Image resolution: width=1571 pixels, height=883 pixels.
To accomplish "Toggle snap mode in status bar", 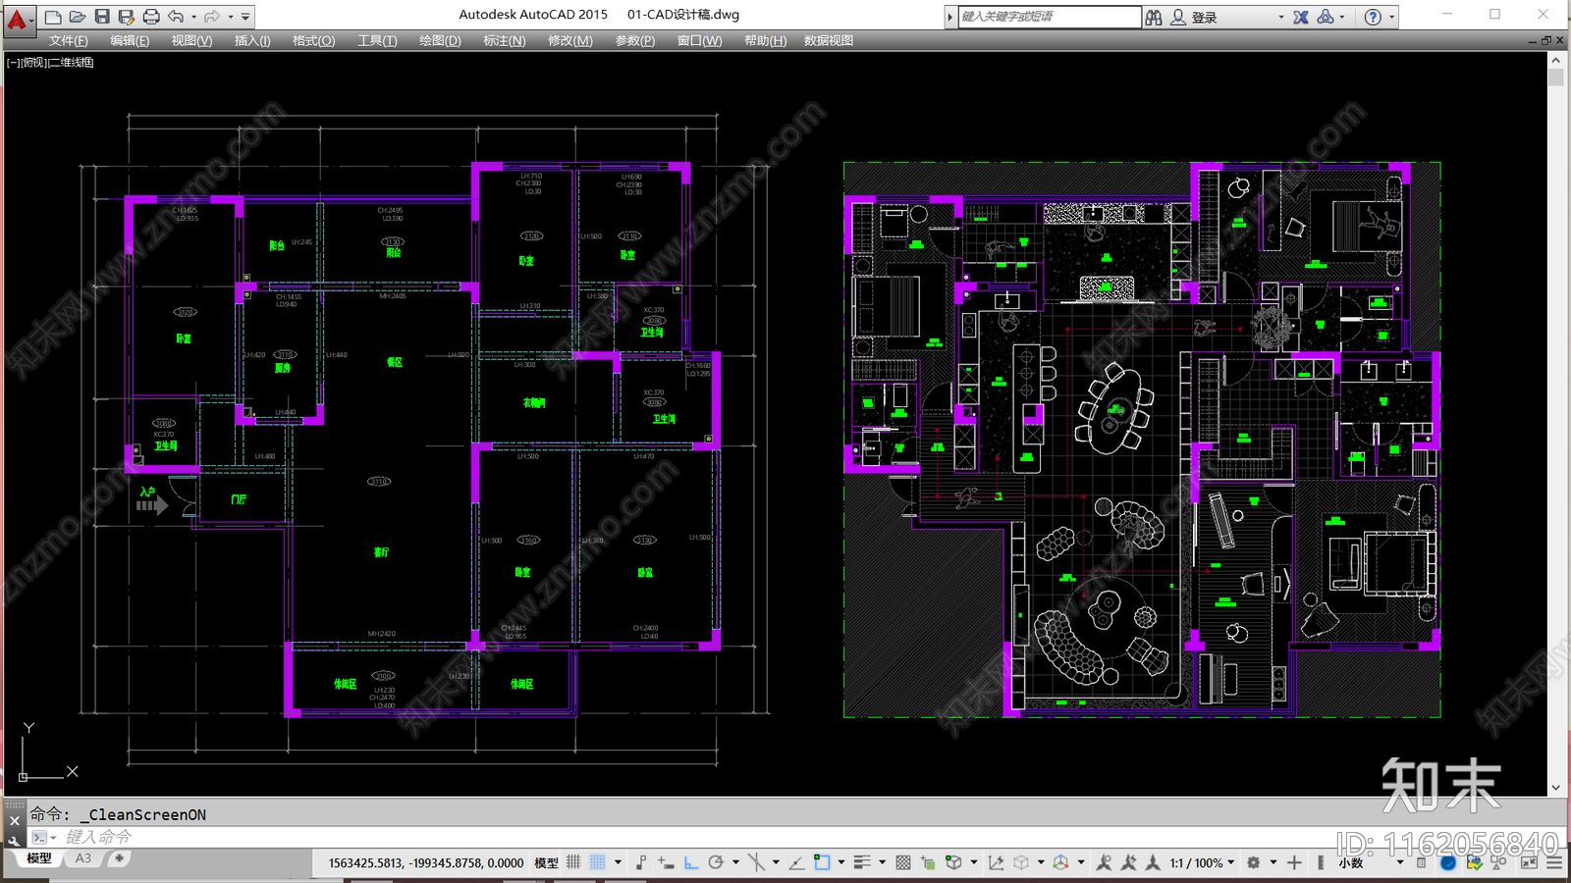I will (x=597, y=863).
